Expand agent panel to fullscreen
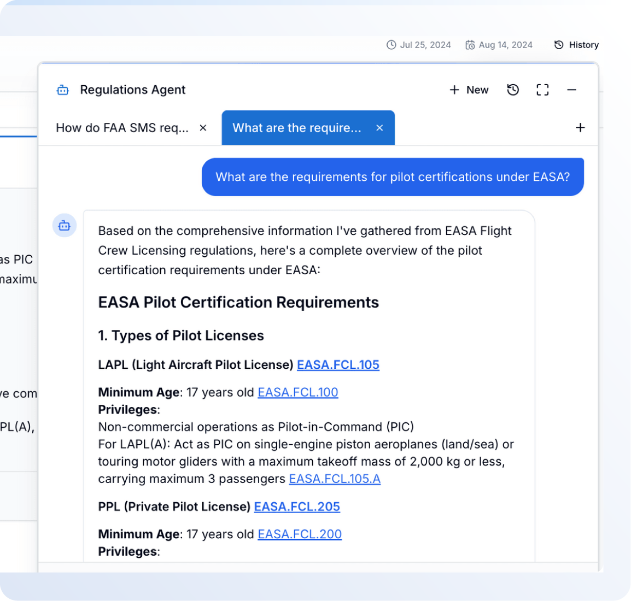The height and width of the screenshot is (601, 631). (x=542, y=90)
